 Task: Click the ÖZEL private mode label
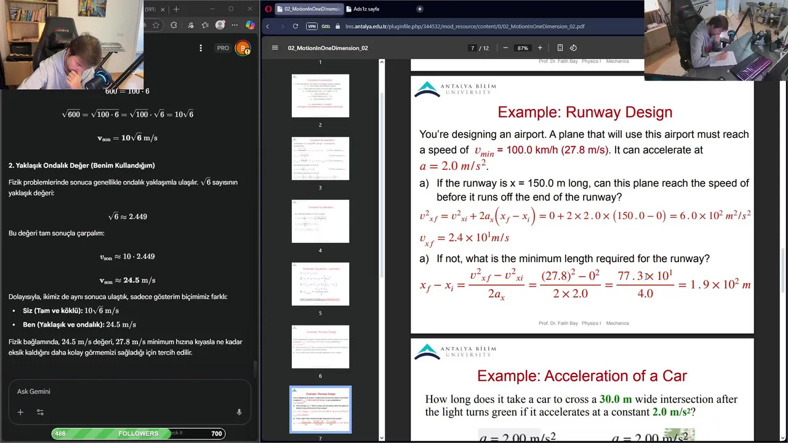326,26
